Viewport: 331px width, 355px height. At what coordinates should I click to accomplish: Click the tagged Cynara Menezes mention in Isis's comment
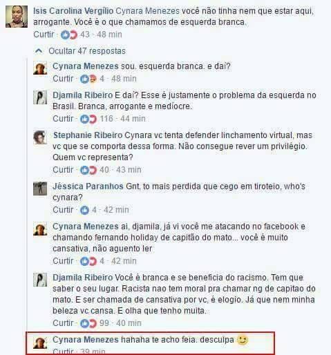[147, 11]
